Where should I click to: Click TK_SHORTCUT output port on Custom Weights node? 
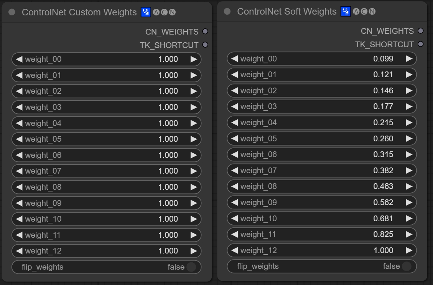(x=205, y=45)
